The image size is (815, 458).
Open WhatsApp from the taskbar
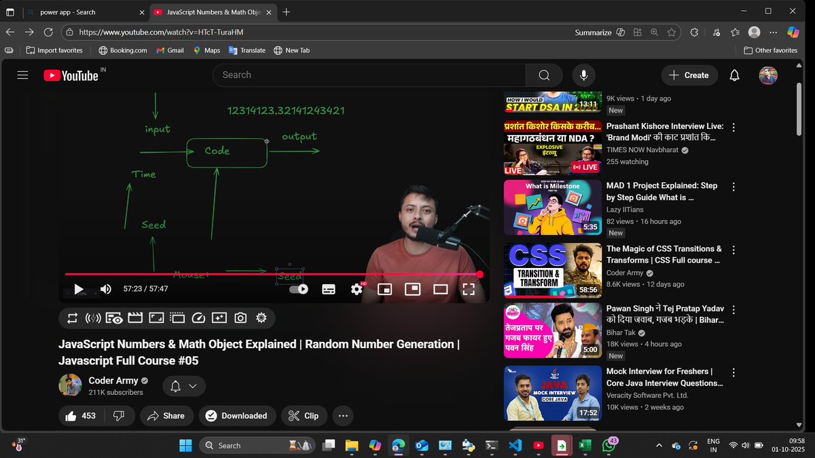coord(609,445)
